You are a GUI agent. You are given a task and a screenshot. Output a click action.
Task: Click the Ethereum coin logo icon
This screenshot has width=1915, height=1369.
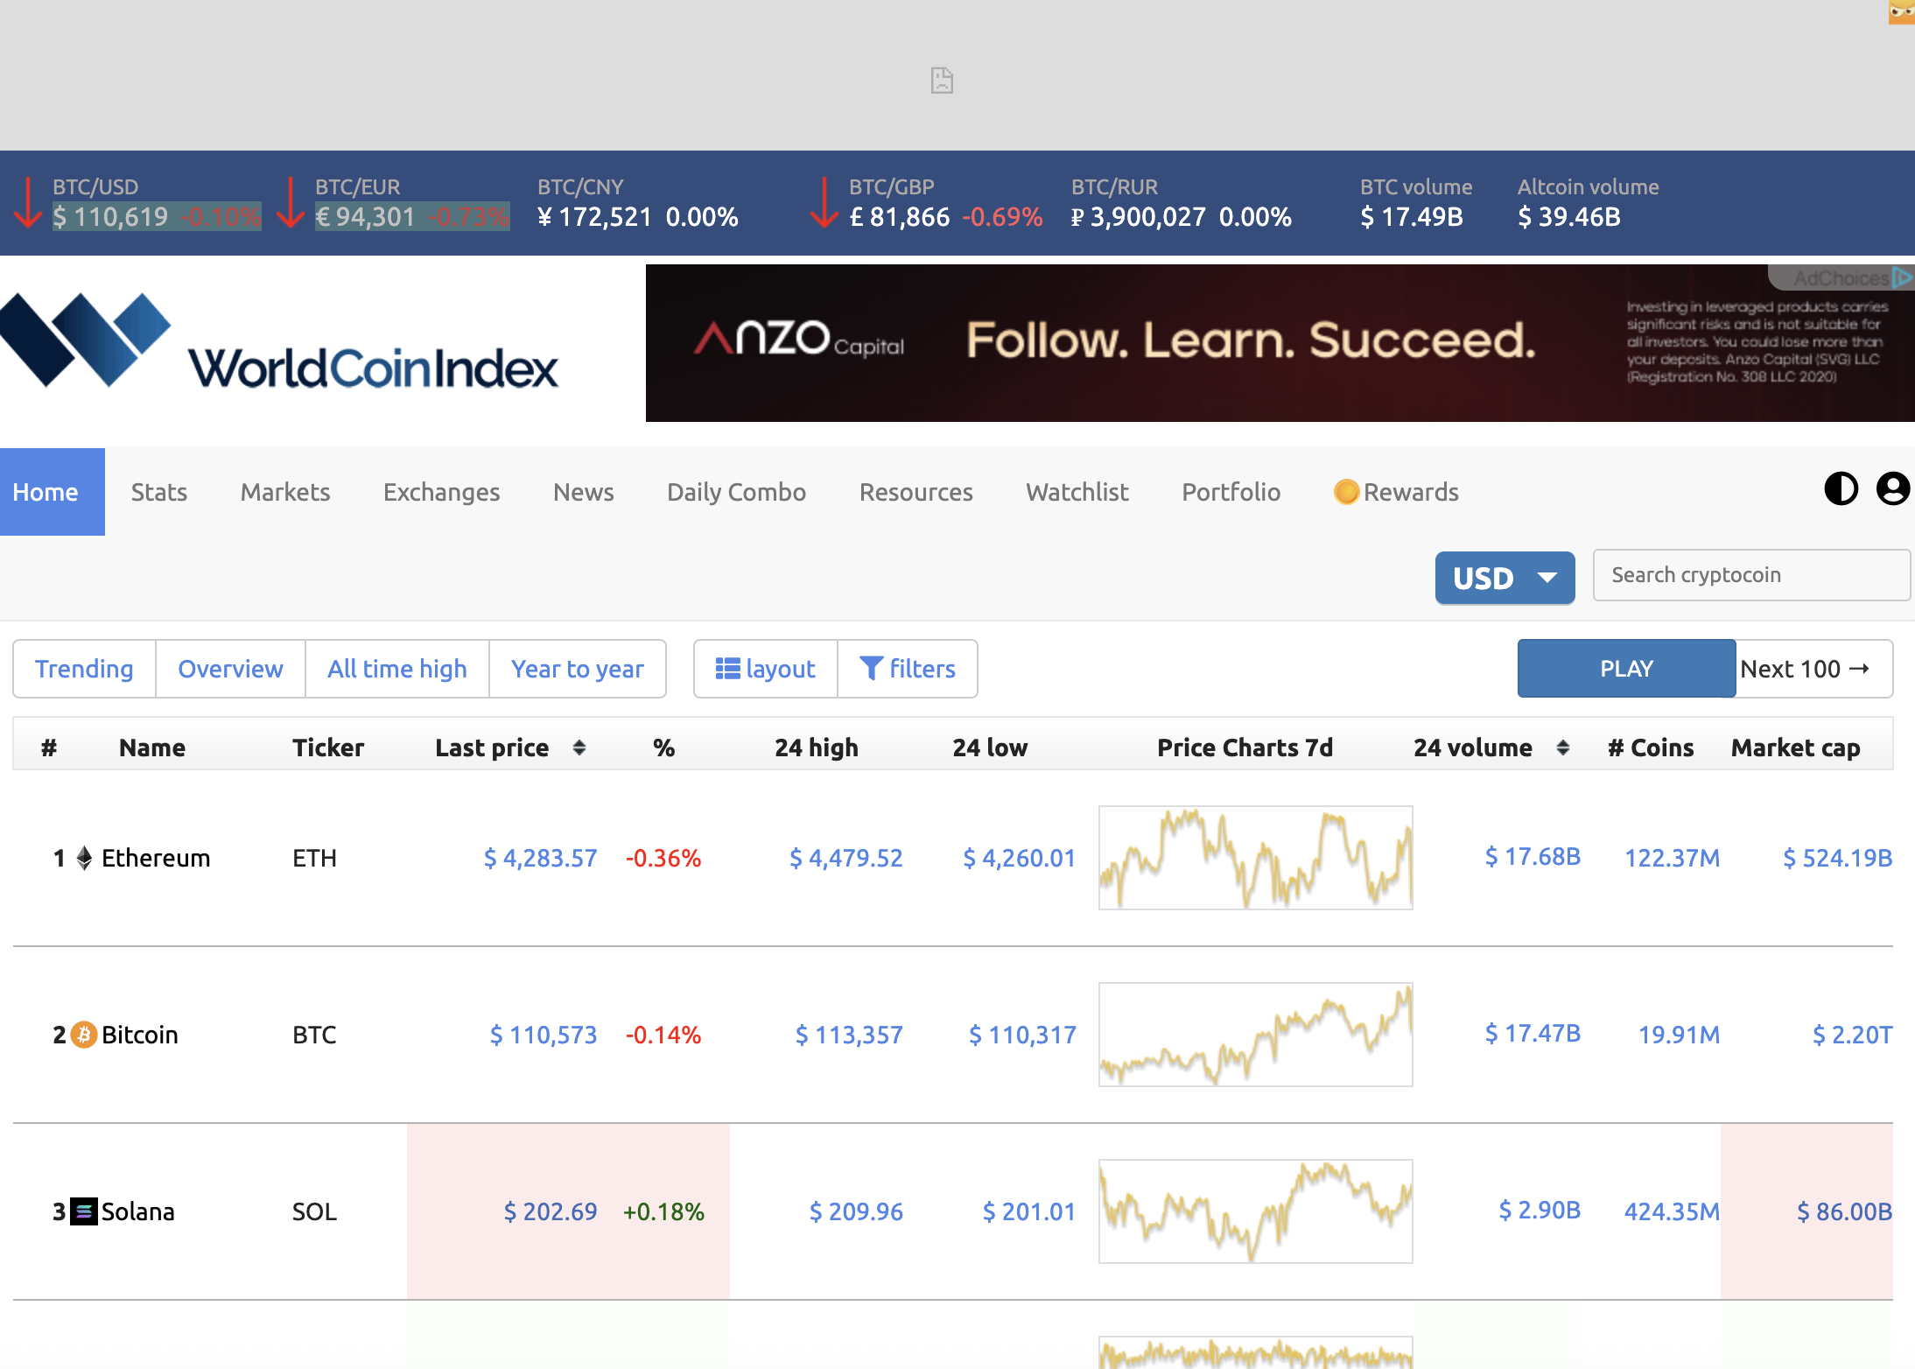pyautogui.click(x=84, y=858)
